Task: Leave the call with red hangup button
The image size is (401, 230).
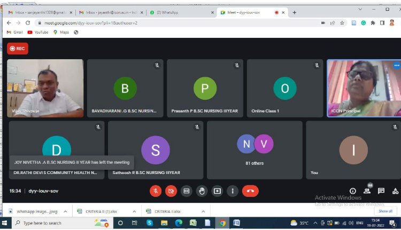Action: tap(250, 191)
